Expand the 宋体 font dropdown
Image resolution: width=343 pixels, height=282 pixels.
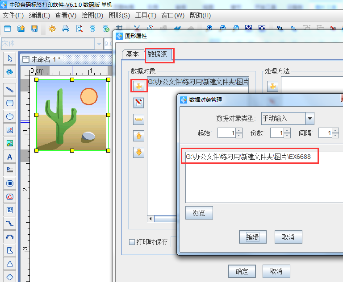click(99, 43)
